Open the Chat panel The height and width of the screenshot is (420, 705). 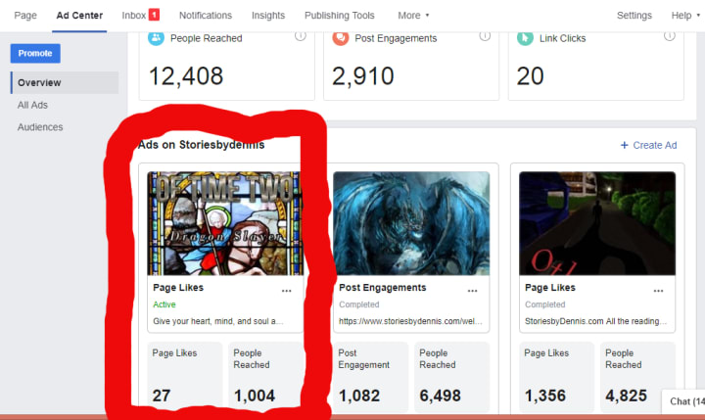click(x=684, y=401)
